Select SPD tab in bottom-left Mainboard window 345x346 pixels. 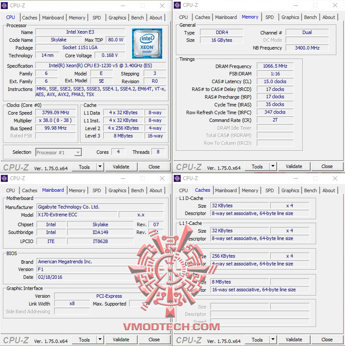coord(96,190)
